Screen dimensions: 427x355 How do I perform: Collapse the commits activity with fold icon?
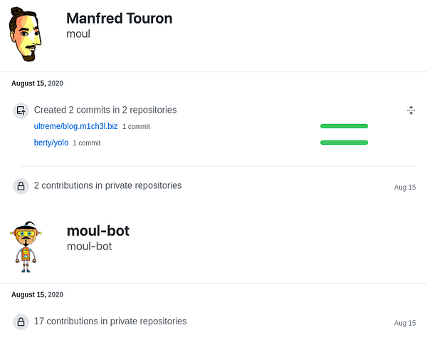(x=411, y=110)
